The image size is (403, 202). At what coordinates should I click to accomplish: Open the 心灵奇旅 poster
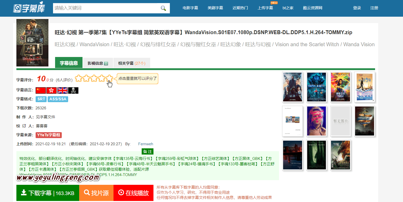[x=365, y=87]
